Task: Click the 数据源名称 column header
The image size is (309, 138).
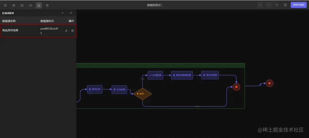Action: (x=9, y=21)
